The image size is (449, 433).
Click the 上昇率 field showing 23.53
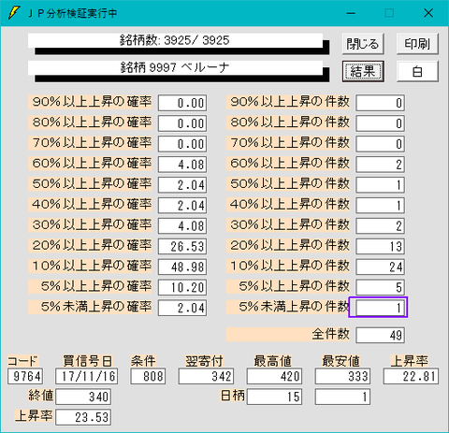[x=83, y=417]
